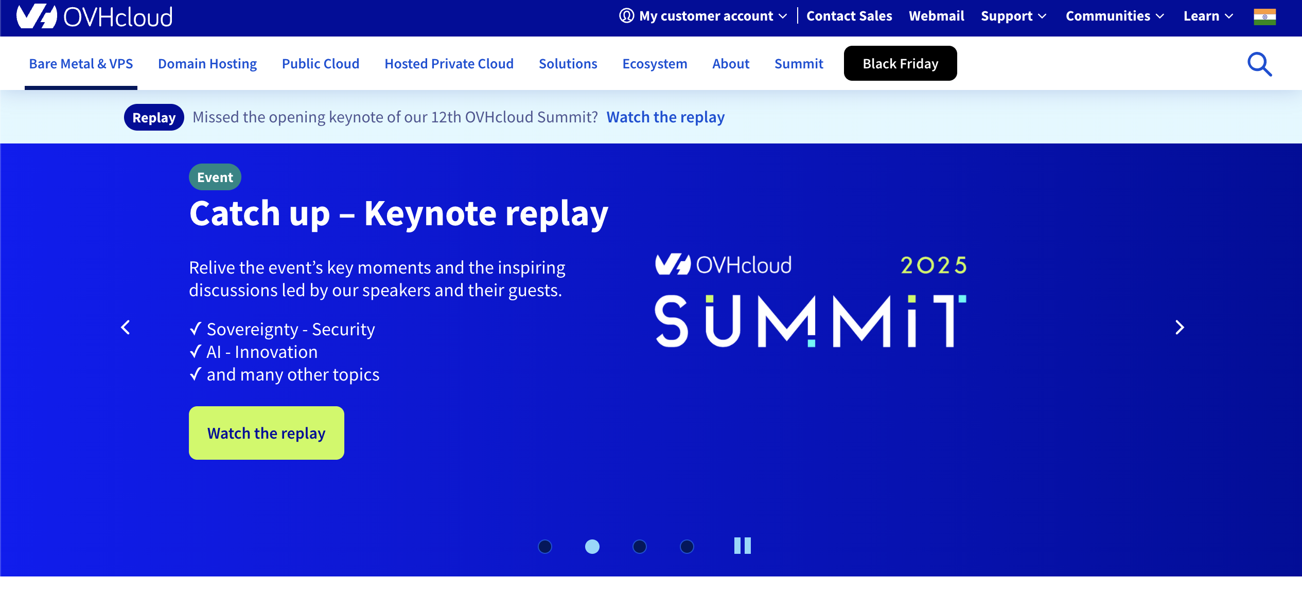Open the search magnifier icon
The width and height of the screenshot is (1302, 614).
tap(1259, 64)
